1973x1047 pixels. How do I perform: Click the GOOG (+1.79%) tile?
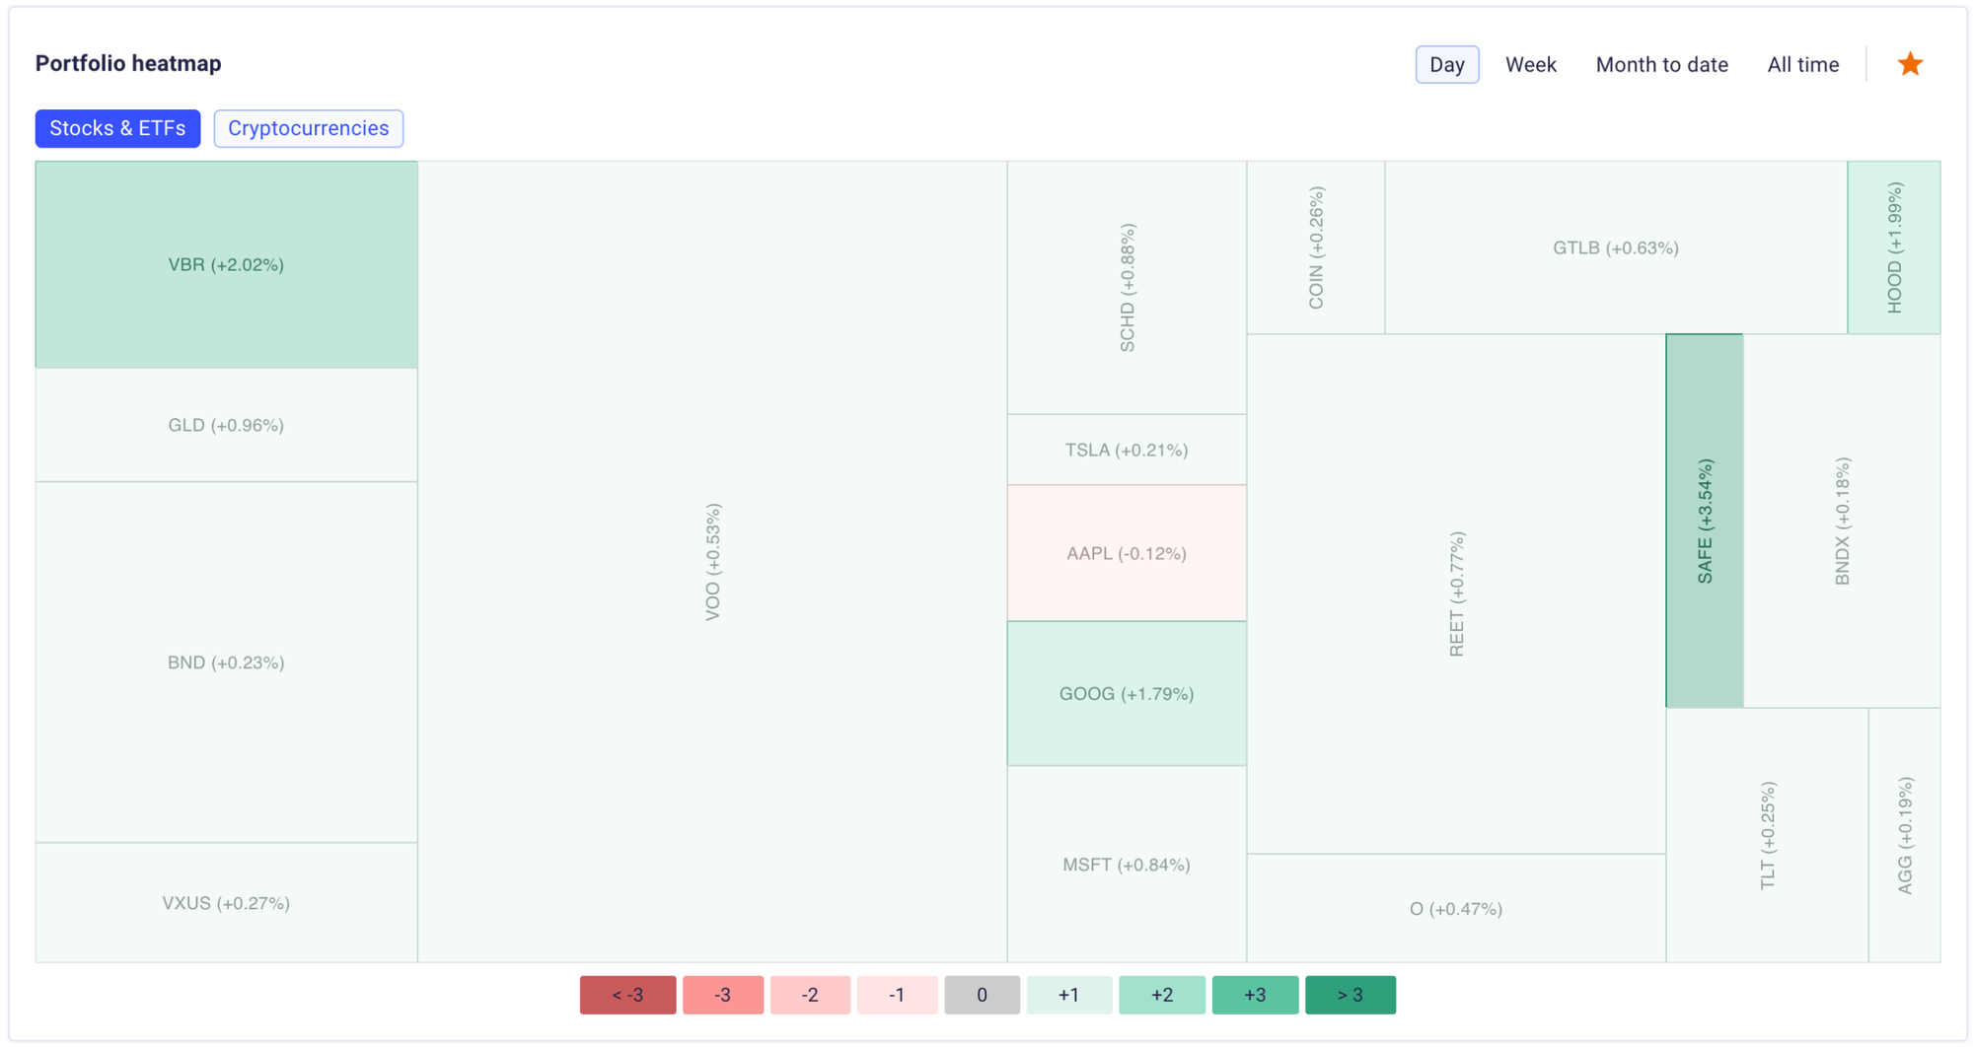[1127, 693]
